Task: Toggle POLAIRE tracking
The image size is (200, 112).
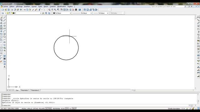Action: pos(42,109)
